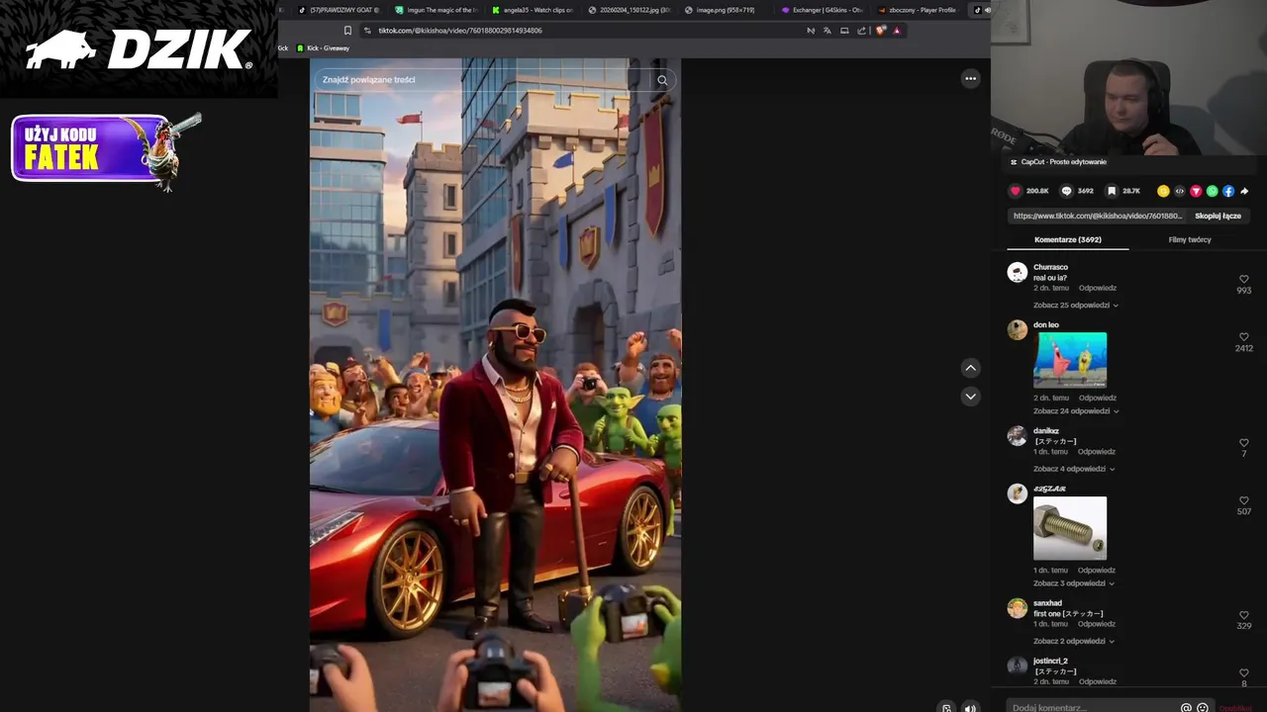Click the Brave rewards triangle icon

click(x=897, y=31)
